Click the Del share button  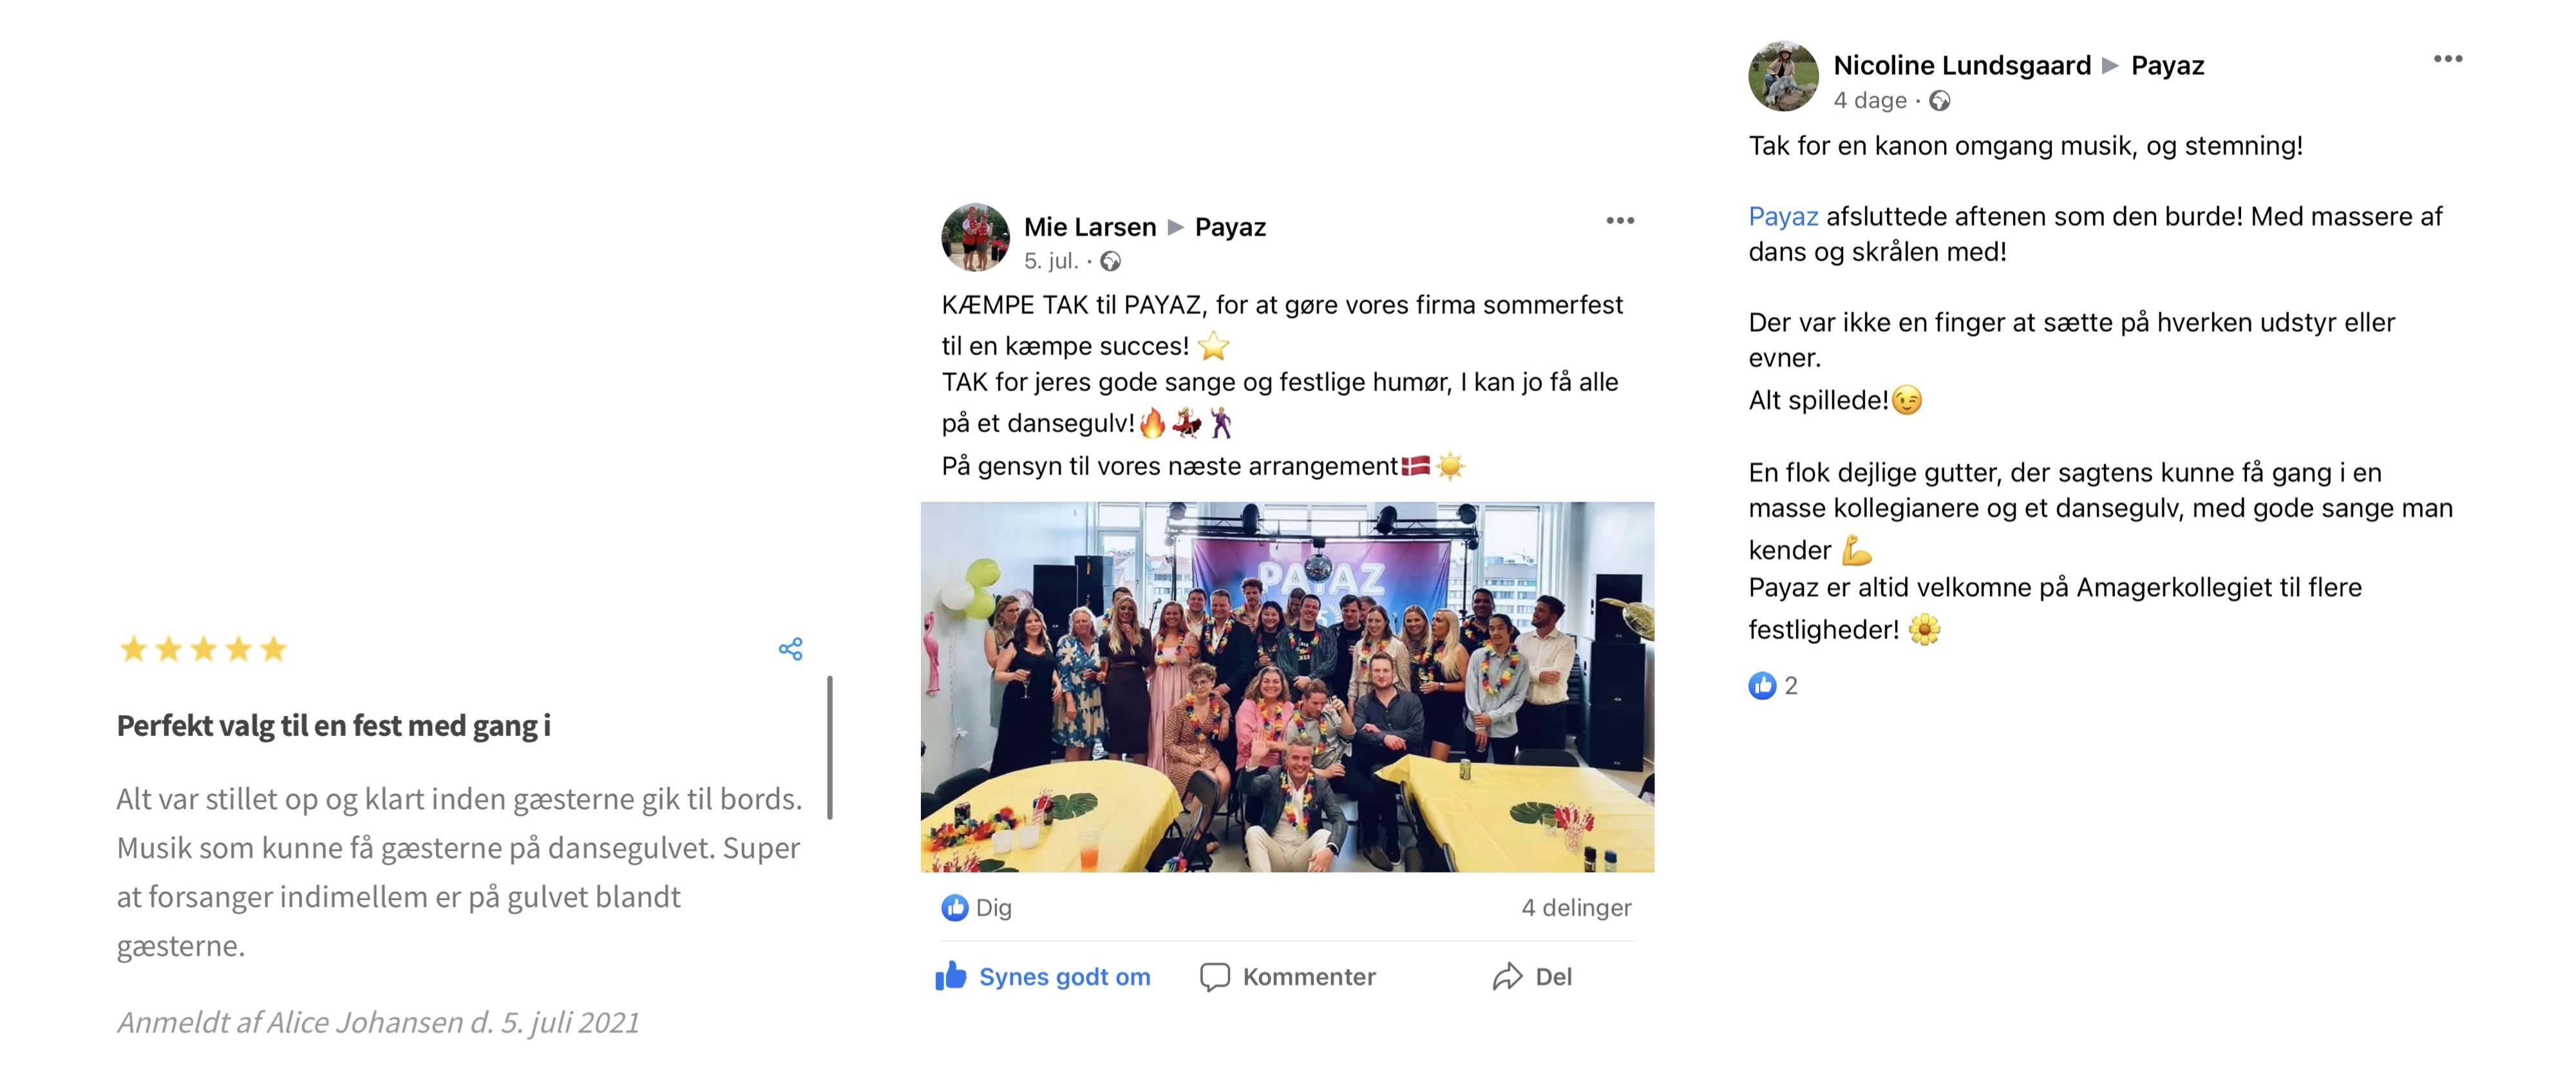(1532, 976)
